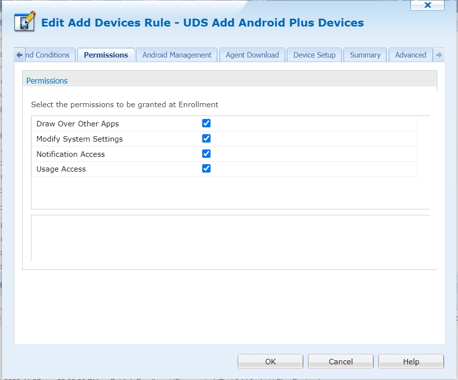Switch to Android Management tab
Image resolution: width=458 pixels, height=380 pixels.
pyautogui.click(x=177, y=55)
